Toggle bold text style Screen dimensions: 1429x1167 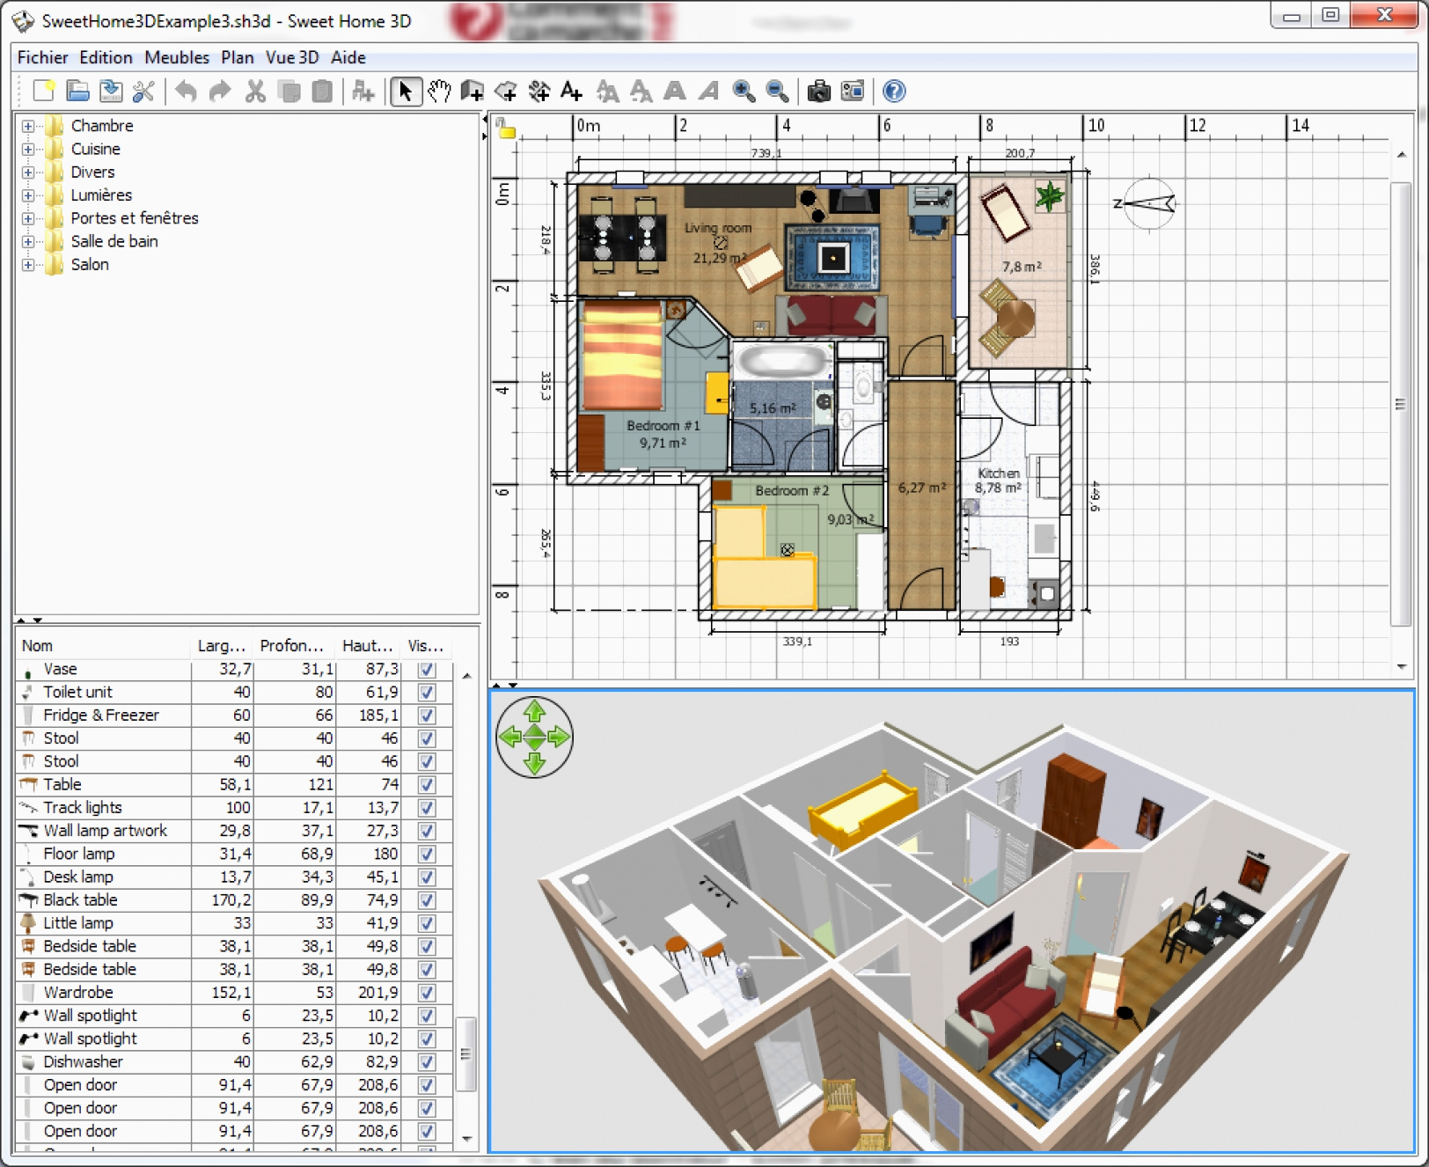[675, 91]
